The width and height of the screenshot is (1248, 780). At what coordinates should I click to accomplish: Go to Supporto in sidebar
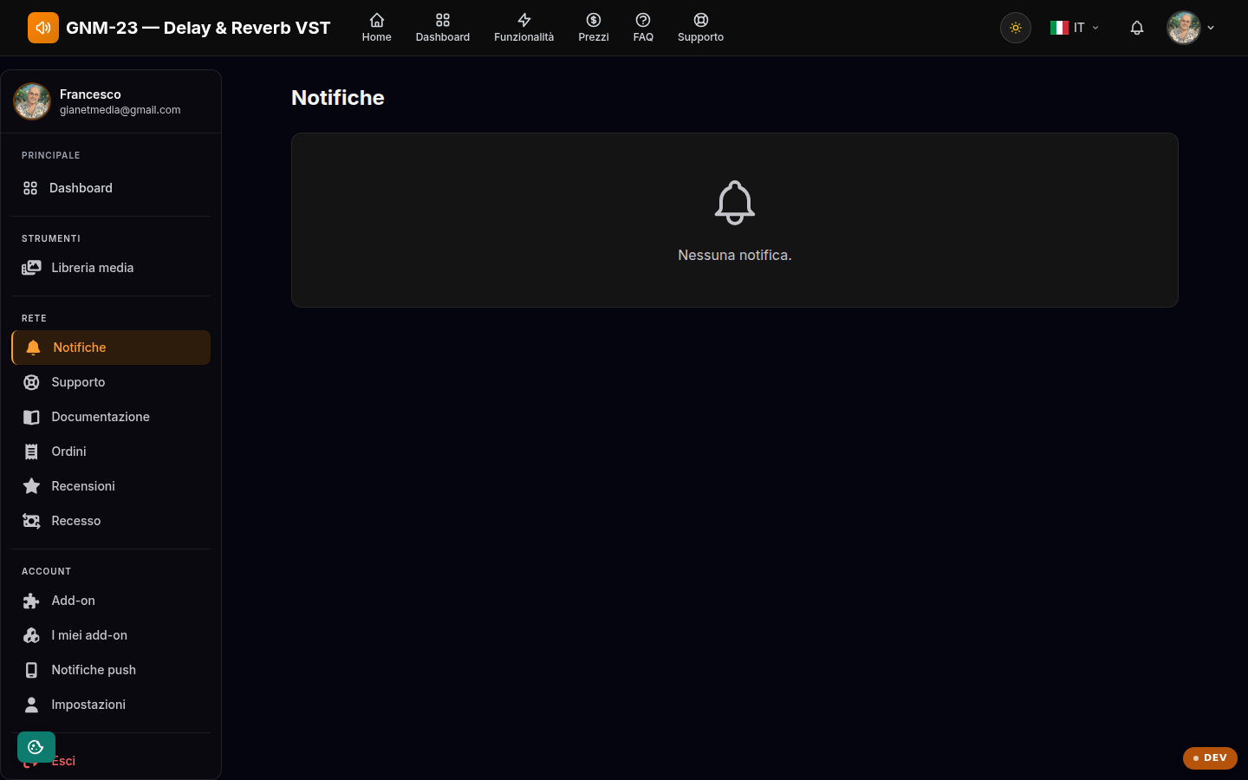tap(111, 382)
